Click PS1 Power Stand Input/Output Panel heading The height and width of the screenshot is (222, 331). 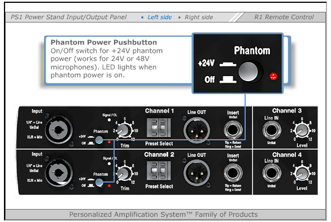[68, 17]
